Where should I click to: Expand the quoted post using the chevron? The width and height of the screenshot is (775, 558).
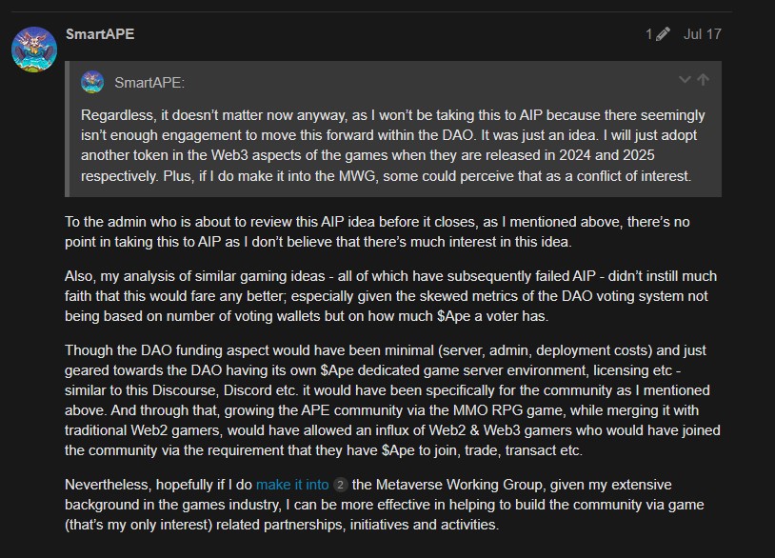tap(685, 80)
